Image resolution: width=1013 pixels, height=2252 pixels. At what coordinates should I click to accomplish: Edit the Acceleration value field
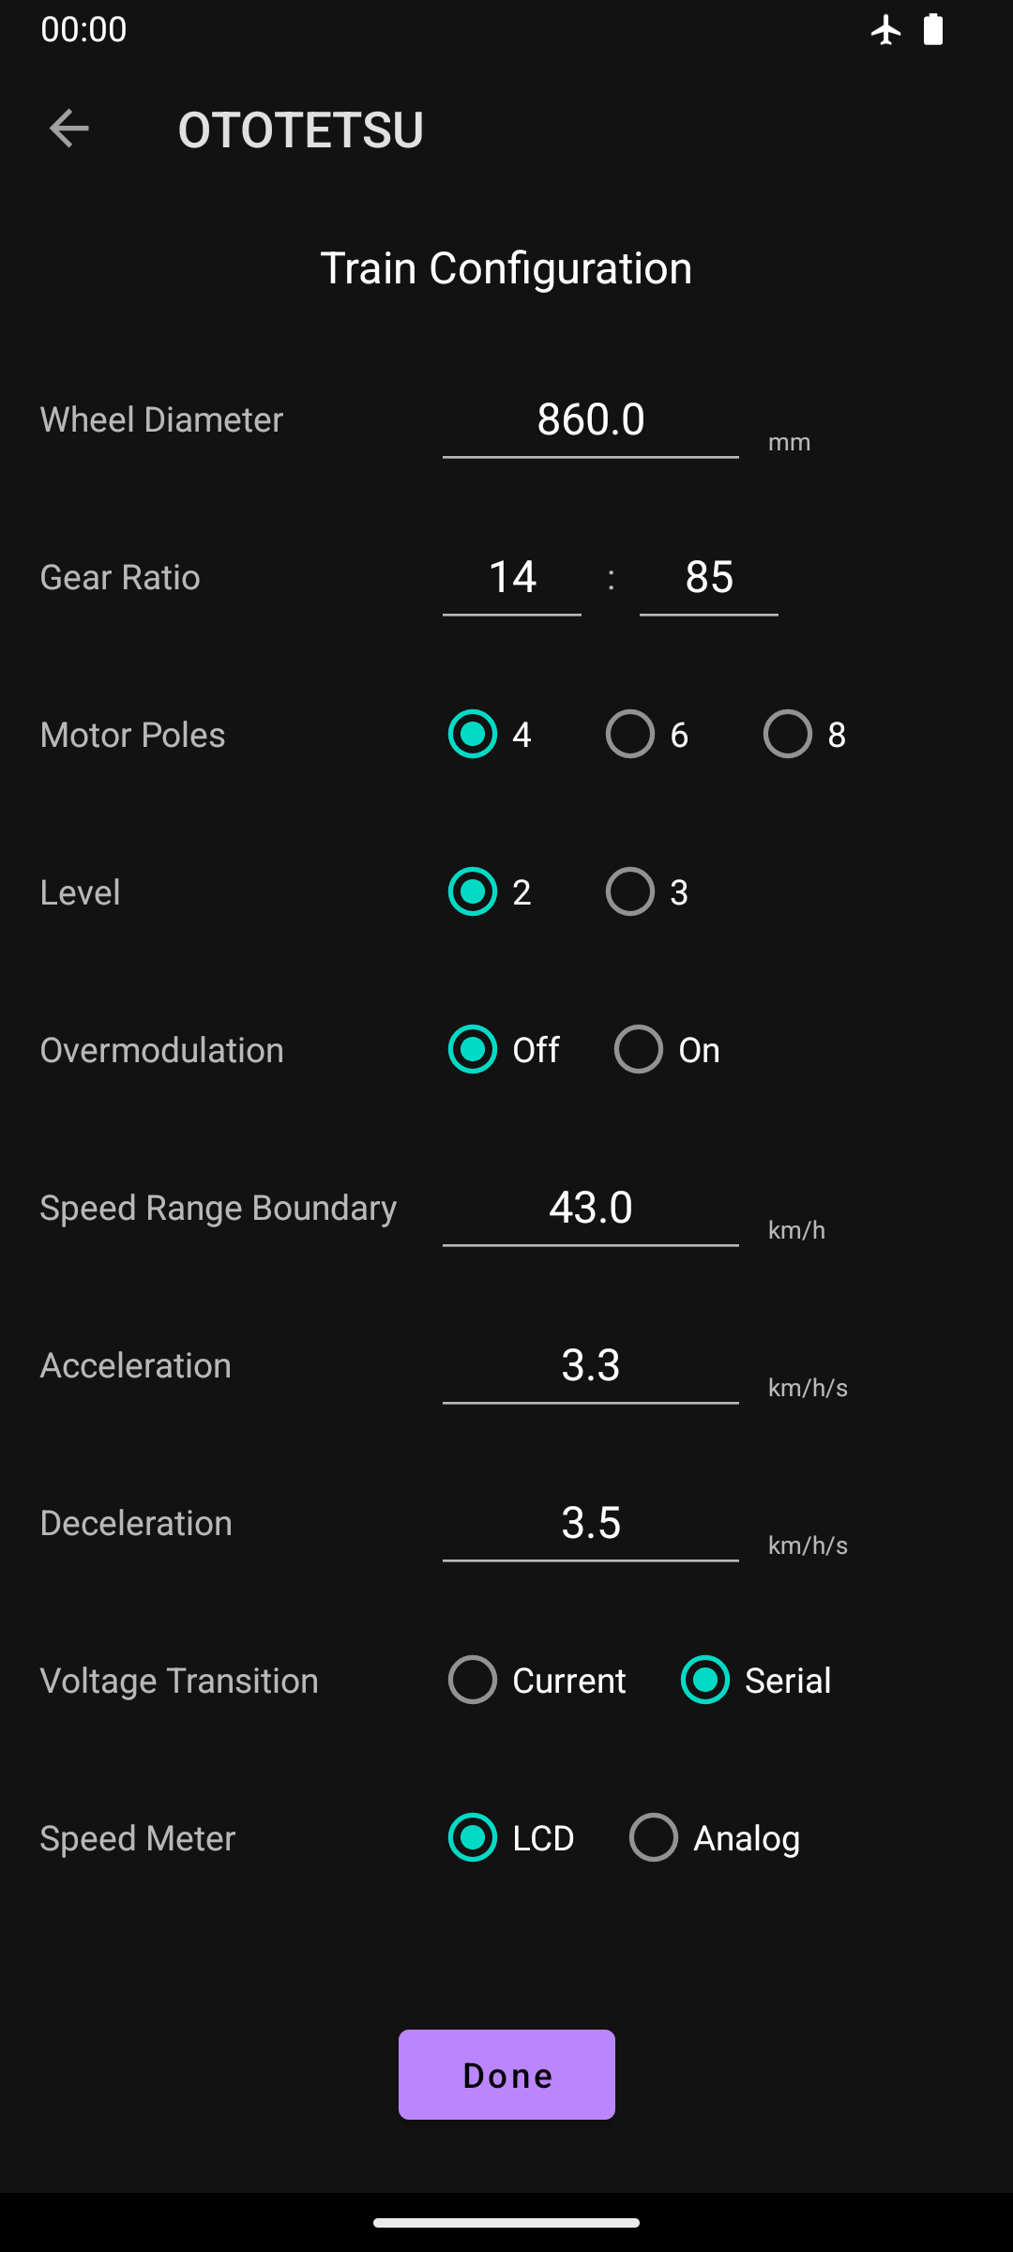pyautogui.click(x=591, y=1366)
